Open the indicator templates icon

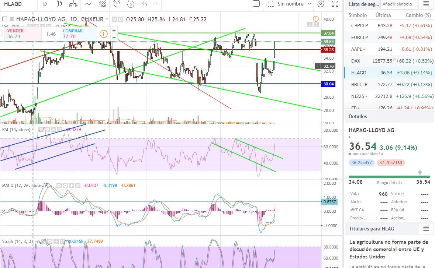coord(102,4)
